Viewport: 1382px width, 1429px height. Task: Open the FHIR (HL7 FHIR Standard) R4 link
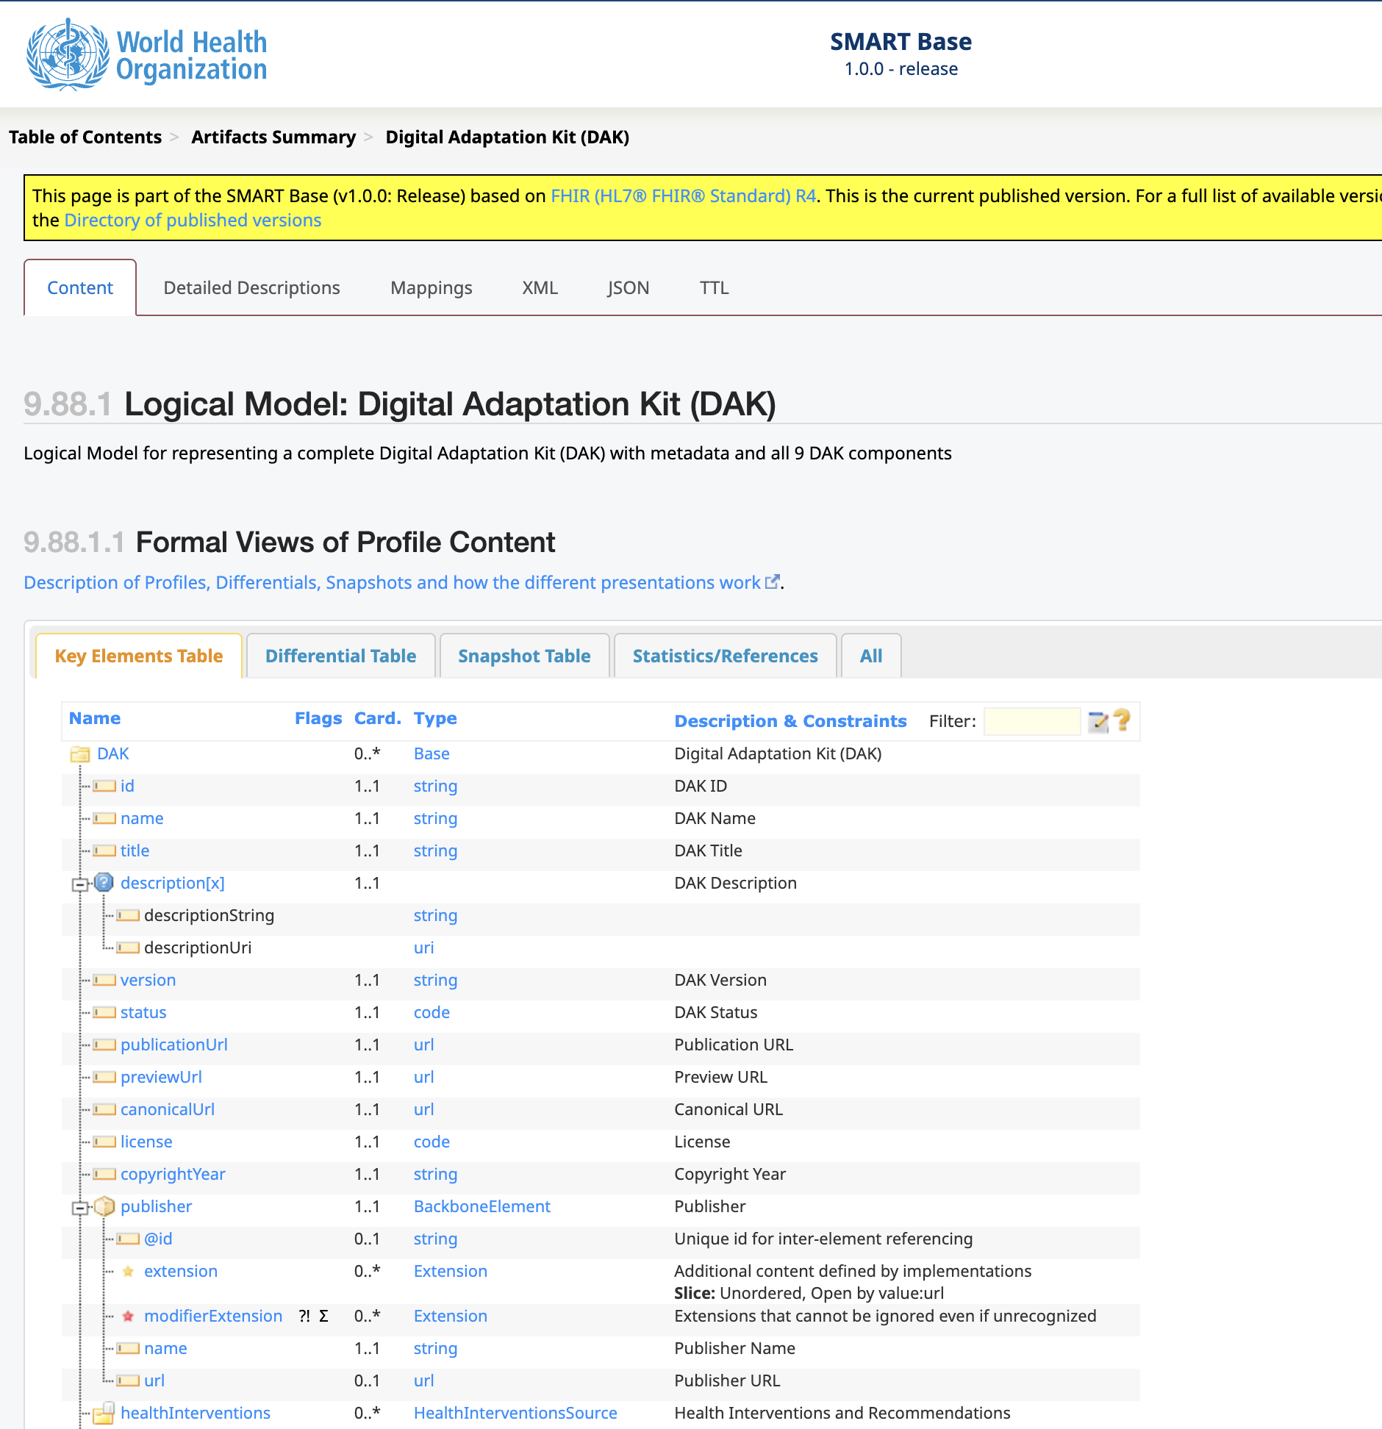pyautogui.click(x=683, y=196)
